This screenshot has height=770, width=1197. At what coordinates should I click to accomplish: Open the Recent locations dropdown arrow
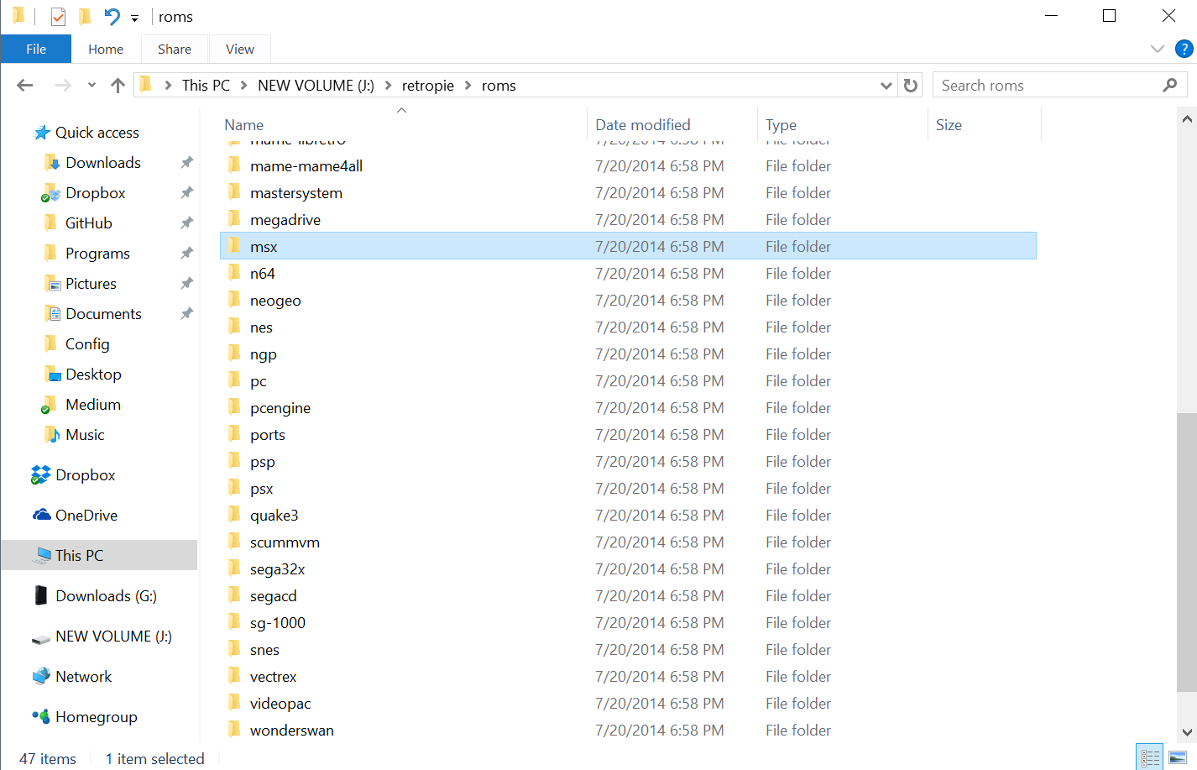(91, 85)
